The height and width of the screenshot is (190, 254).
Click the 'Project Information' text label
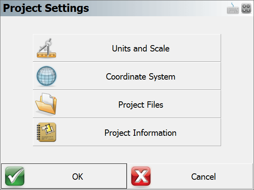point(140,133)
